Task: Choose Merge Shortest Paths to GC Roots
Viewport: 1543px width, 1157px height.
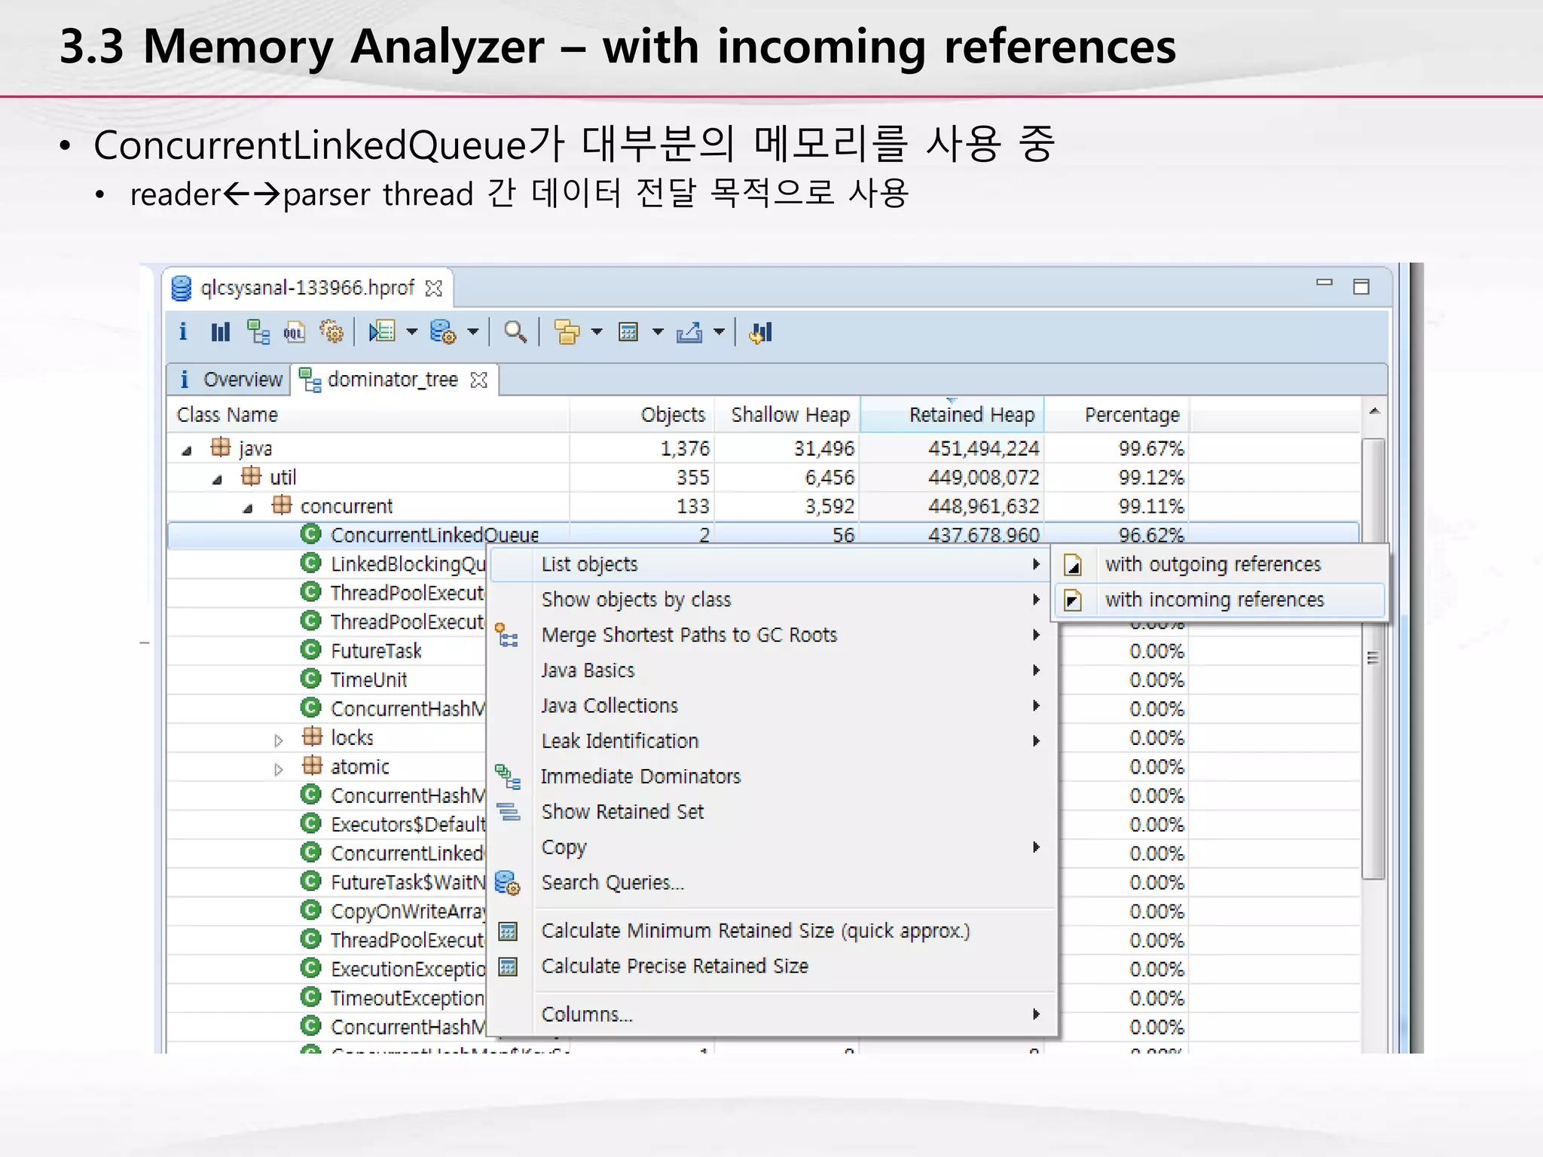Action: (x=771, y=635)
